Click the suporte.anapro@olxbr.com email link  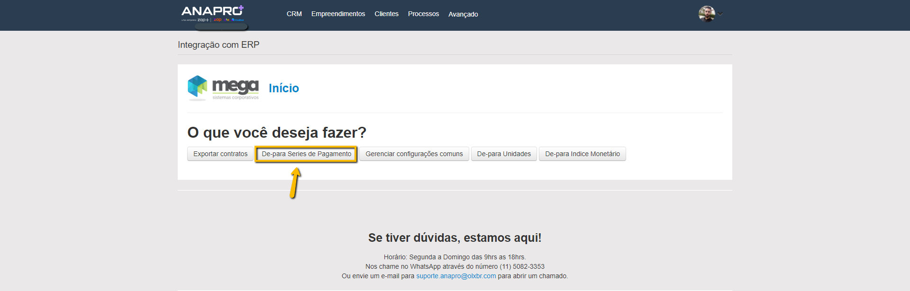point(456,276)
